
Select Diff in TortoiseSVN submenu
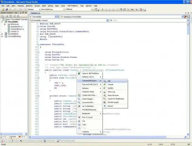click(x=115, y=81)
